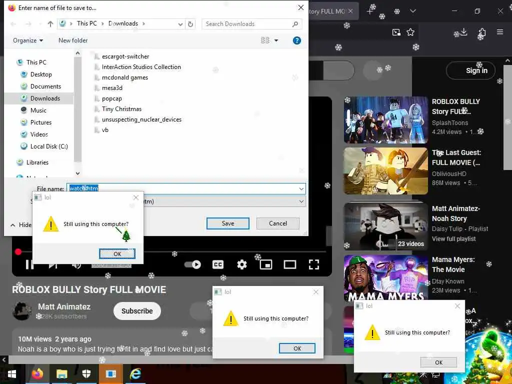Open Windows Start menu
The image size is (512, 384).
12,374
